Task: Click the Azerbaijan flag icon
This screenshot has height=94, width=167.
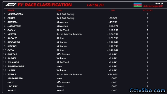Action: pyautogui.click(x=137, y=5)
